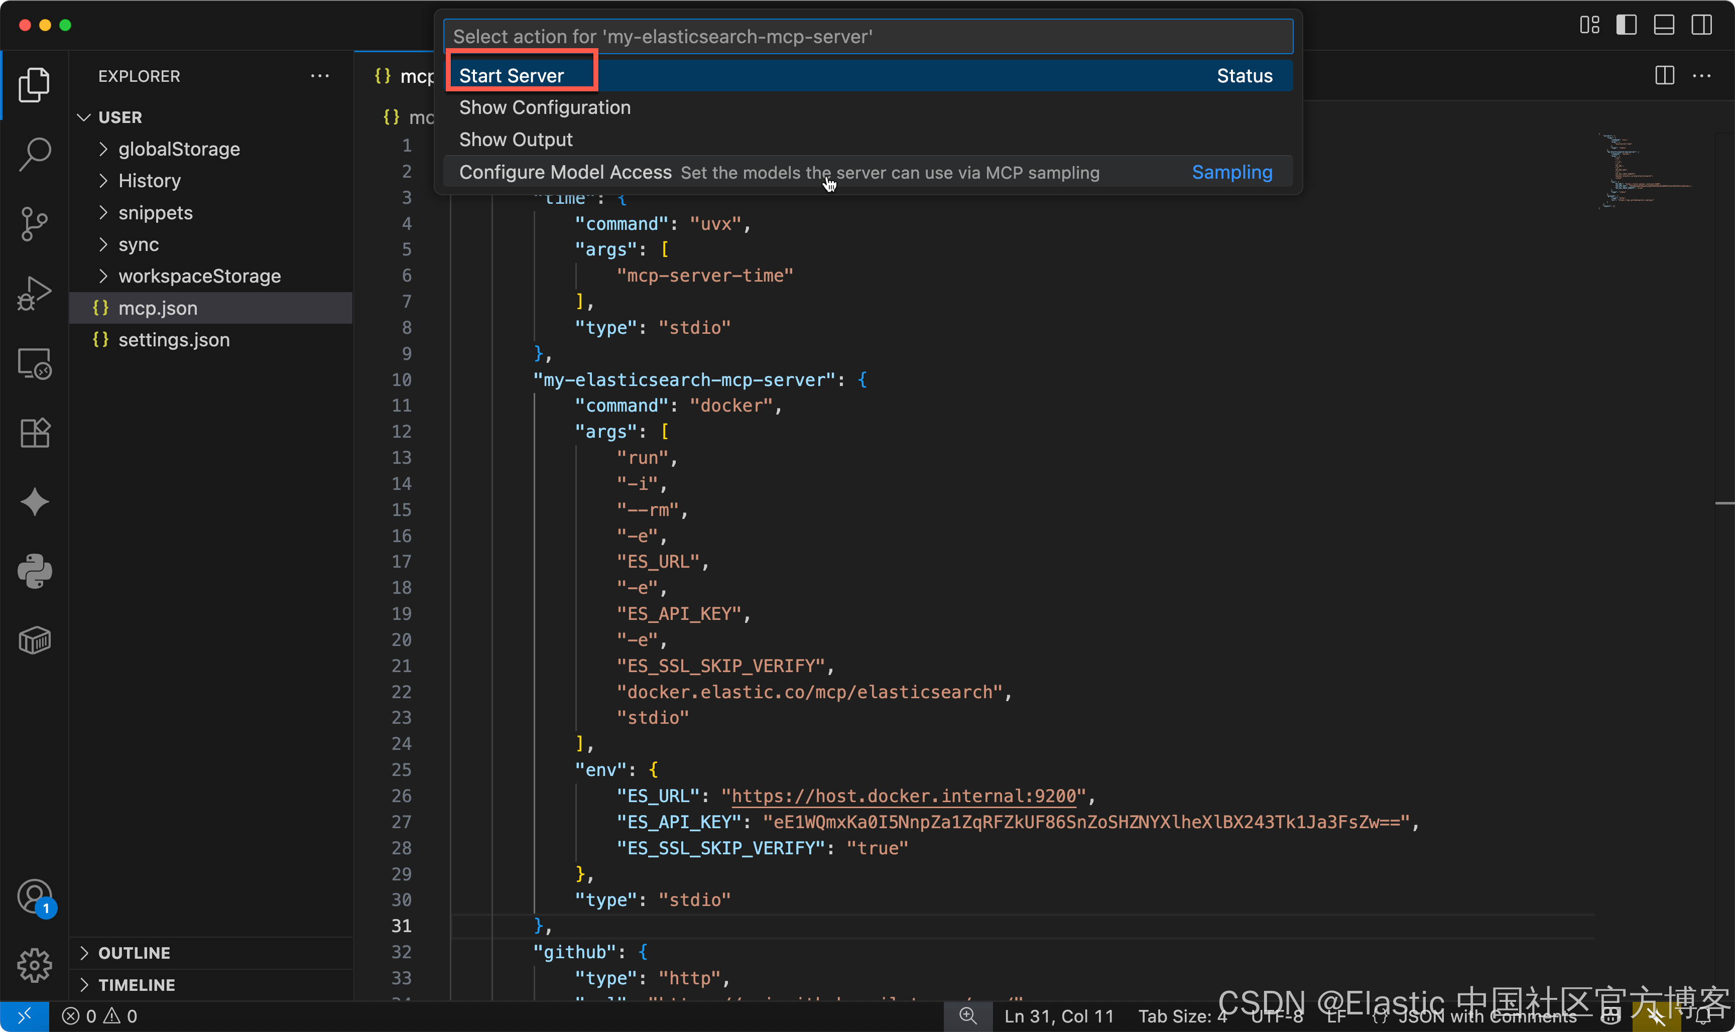The height and width of the screenshot is (1032, 1735).
Task: Click the remote window indicator in status bar
Action: 24,1016
